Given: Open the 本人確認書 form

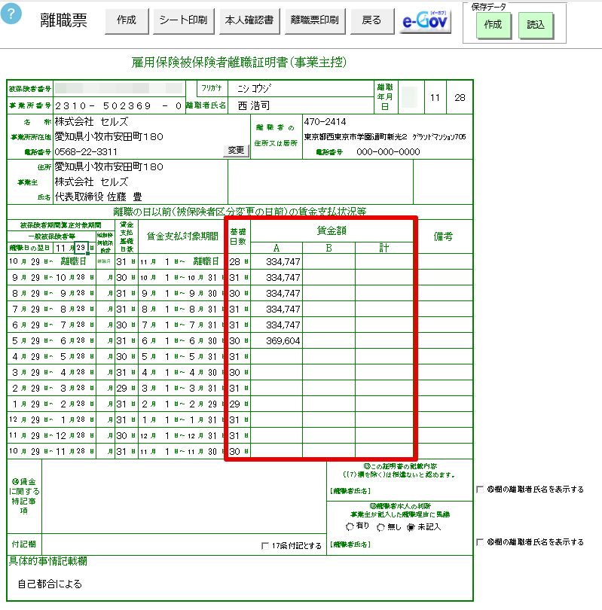Looking at the screenshot, I should coord(249,20).
